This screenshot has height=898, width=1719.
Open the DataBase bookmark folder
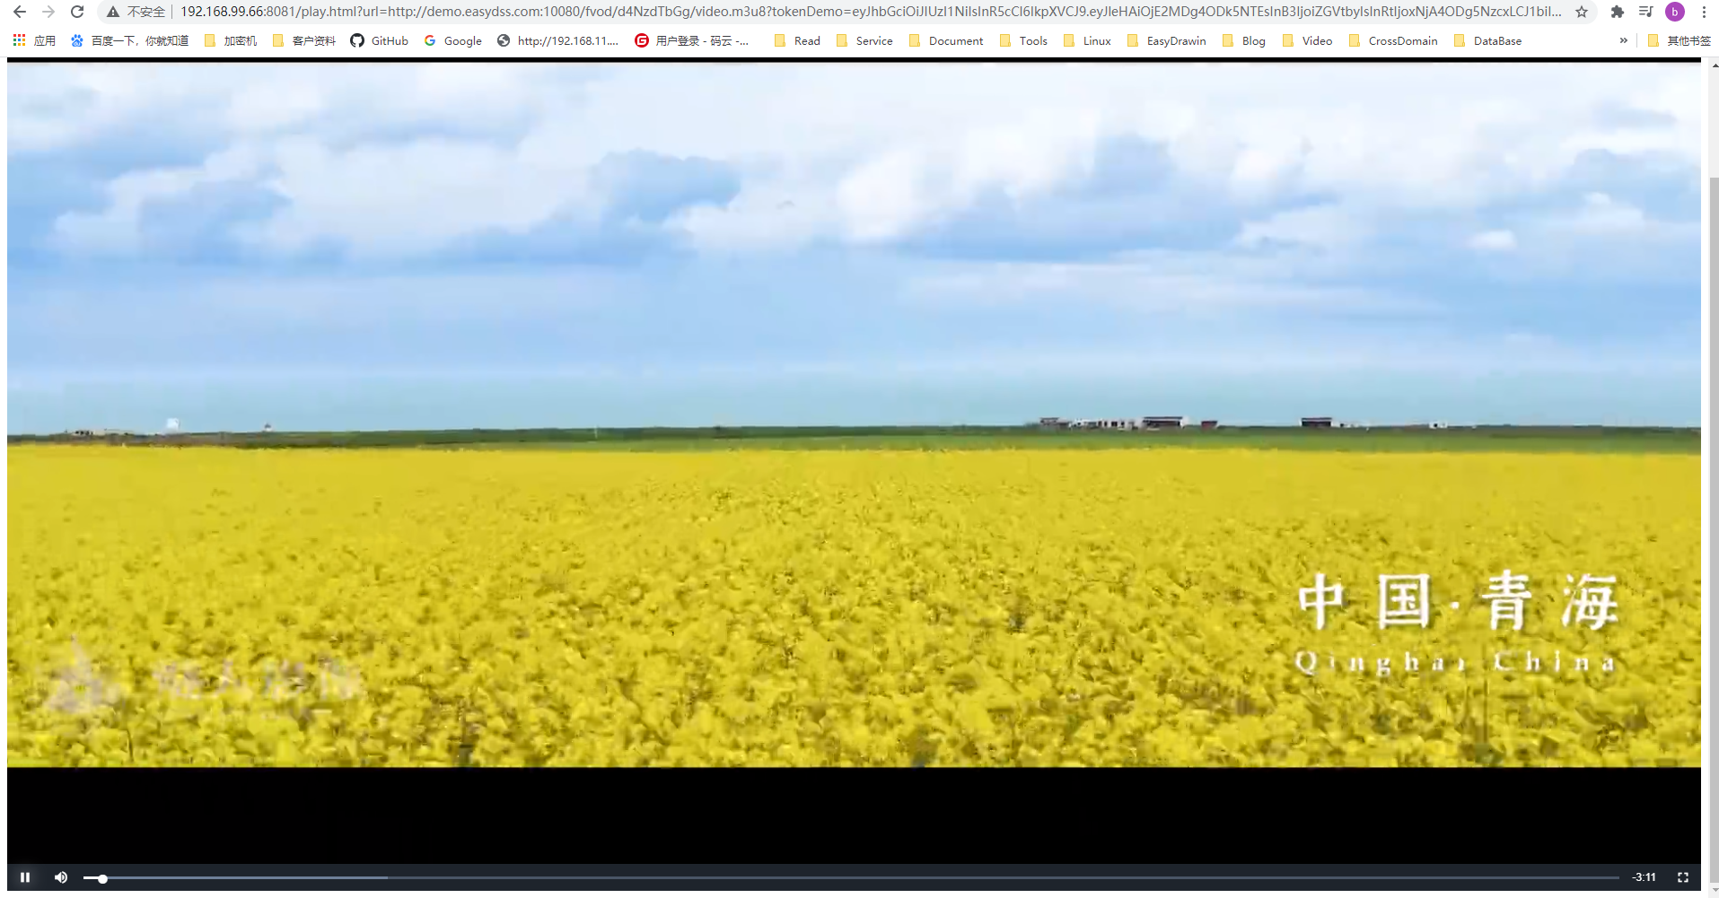pos(1487,40)
